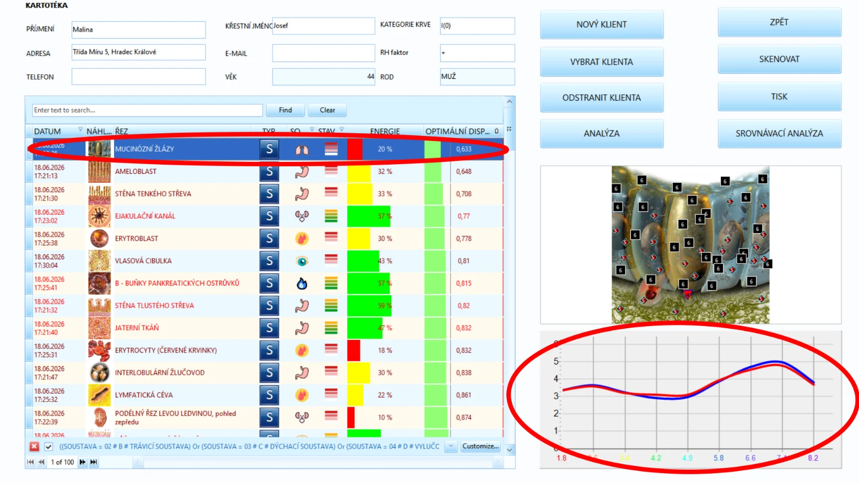Click the lungs icon in MUCINÓZNÍ ŽLÁZY row
The width and height of the screenshot is (859, 483).
coord(302,149)
